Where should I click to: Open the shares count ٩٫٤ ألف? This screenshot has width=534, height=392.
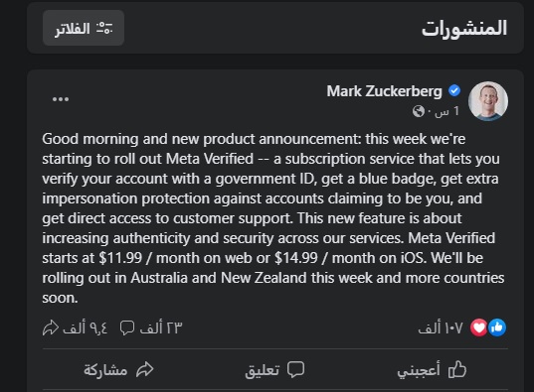pyautogui.click(x=86, y=327)
